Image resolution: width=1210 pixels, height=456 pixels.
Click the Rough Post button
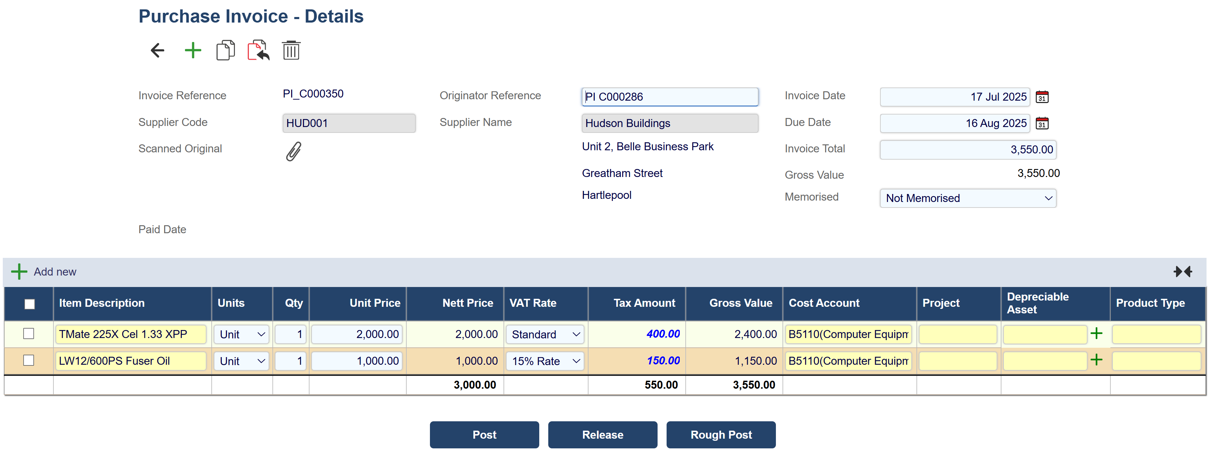pyautogui.click(x=720, y=434)
